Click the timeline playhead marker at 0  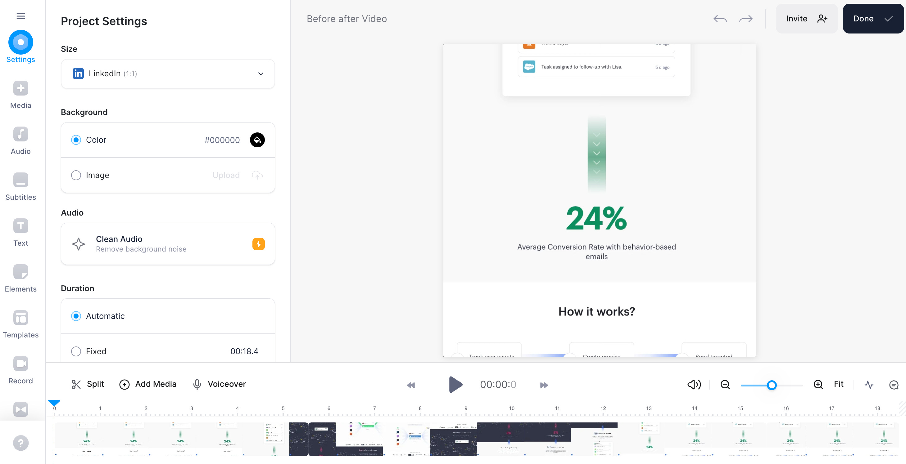click(x=54, y=403)
